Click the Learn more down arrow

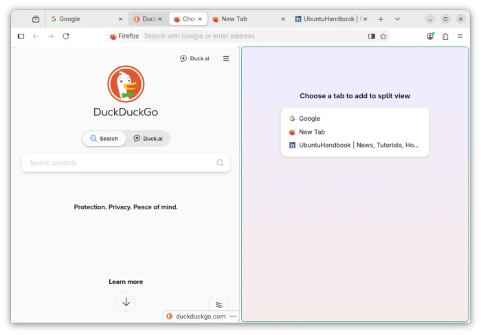[126, 301]
